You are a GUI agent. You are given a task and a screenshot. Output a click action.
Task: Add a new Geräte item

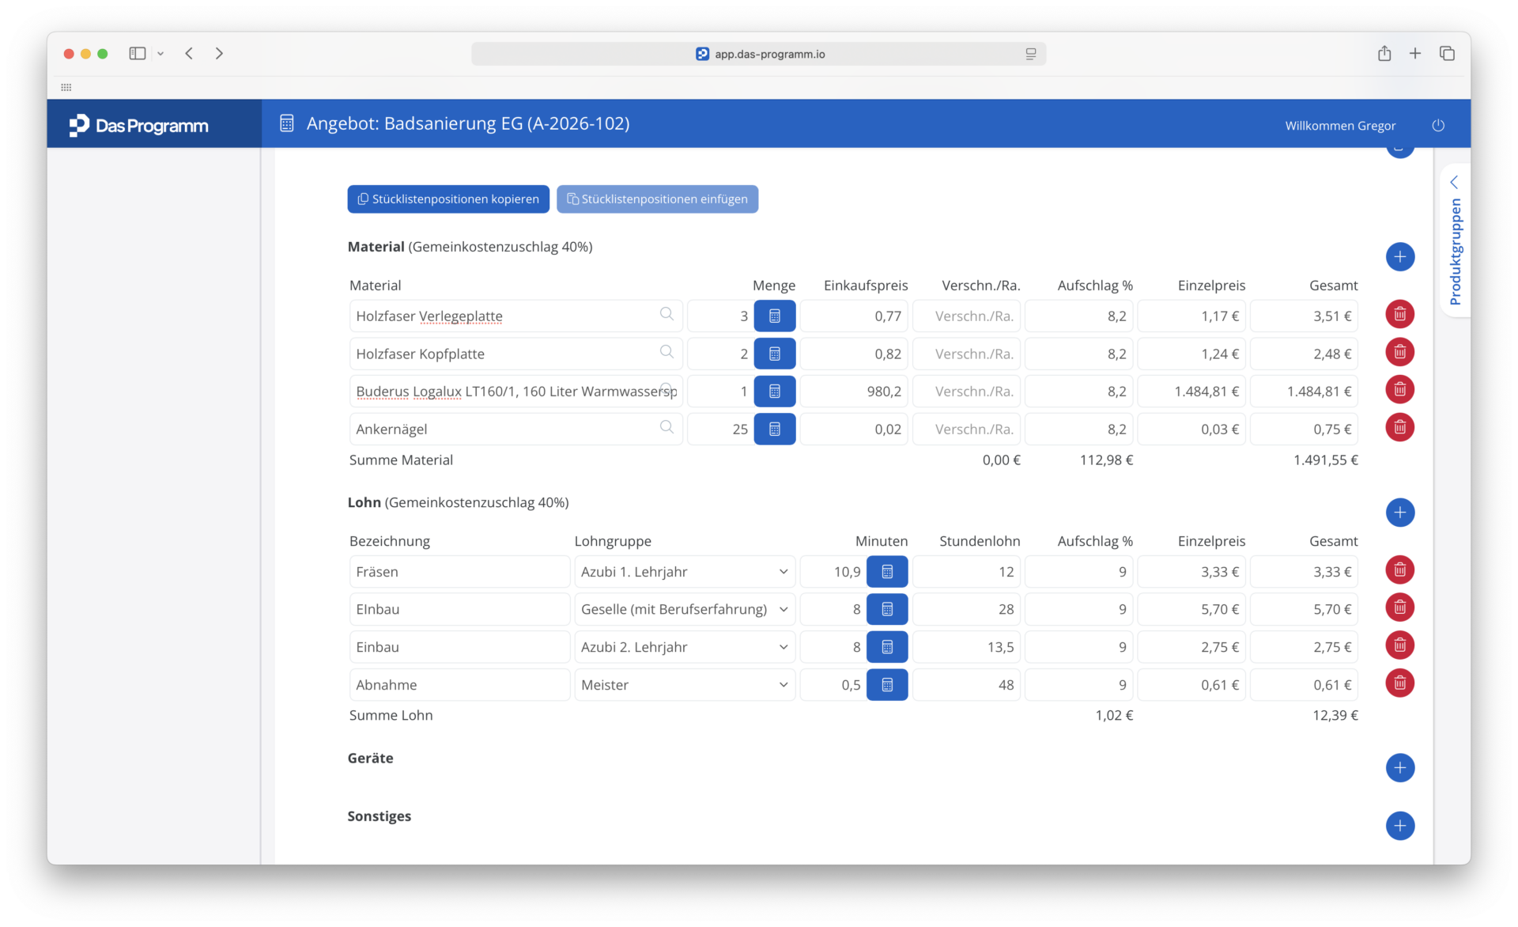(x=1399, y=768)
